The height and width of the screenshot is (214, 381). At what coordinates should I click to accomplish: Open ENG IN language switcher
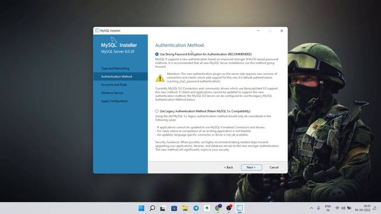[x=328, y=208]
